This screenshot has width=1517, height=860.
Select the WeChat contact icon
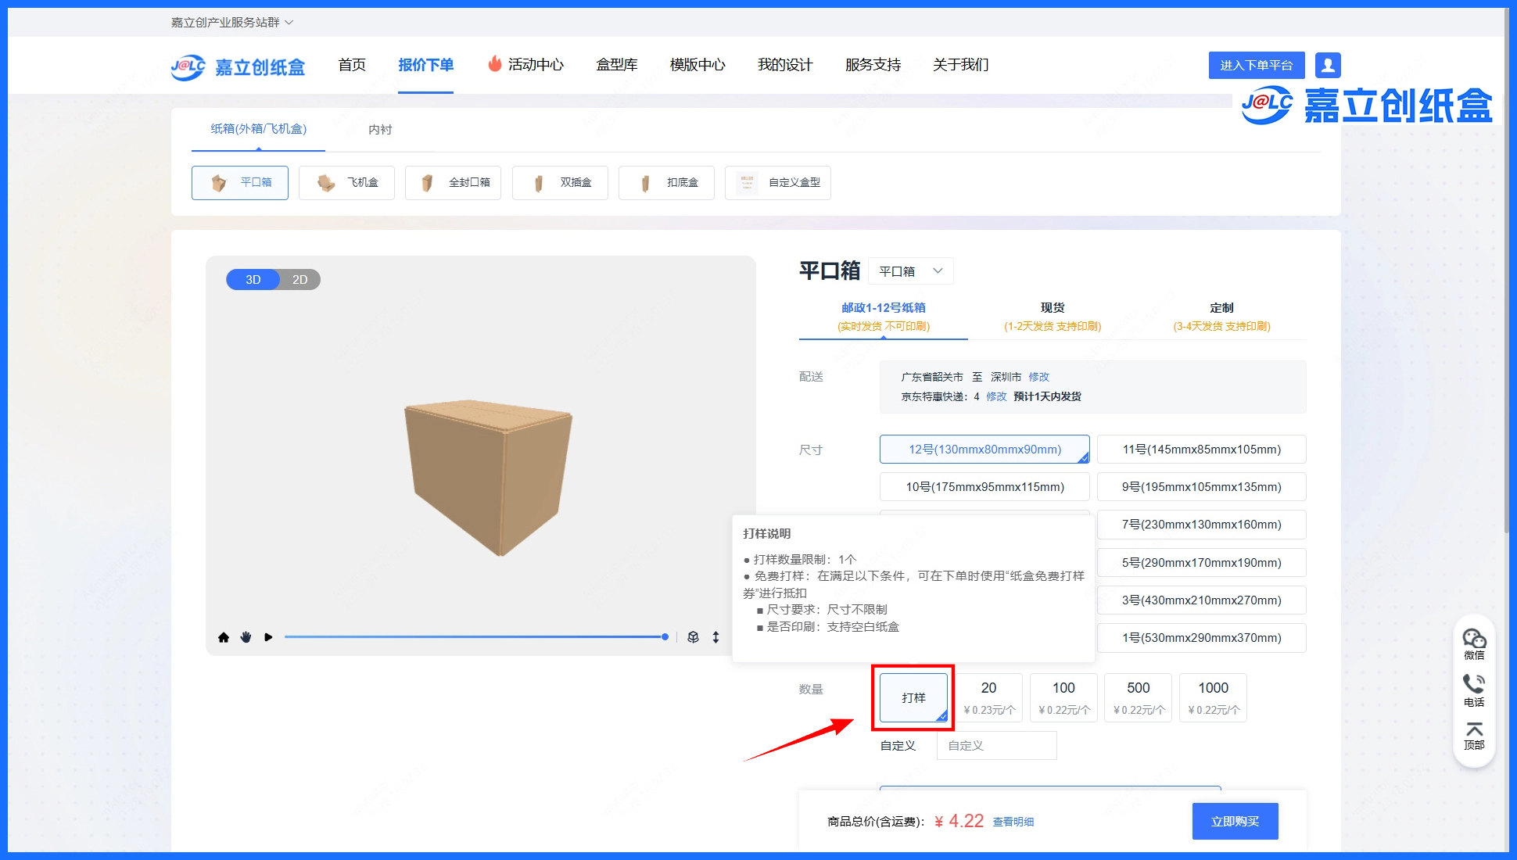click(1473, 637)
